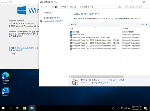The image size is (150, 111).
Task: Click the forward arrow in Programs window
Action: click(x=46, y=7)
